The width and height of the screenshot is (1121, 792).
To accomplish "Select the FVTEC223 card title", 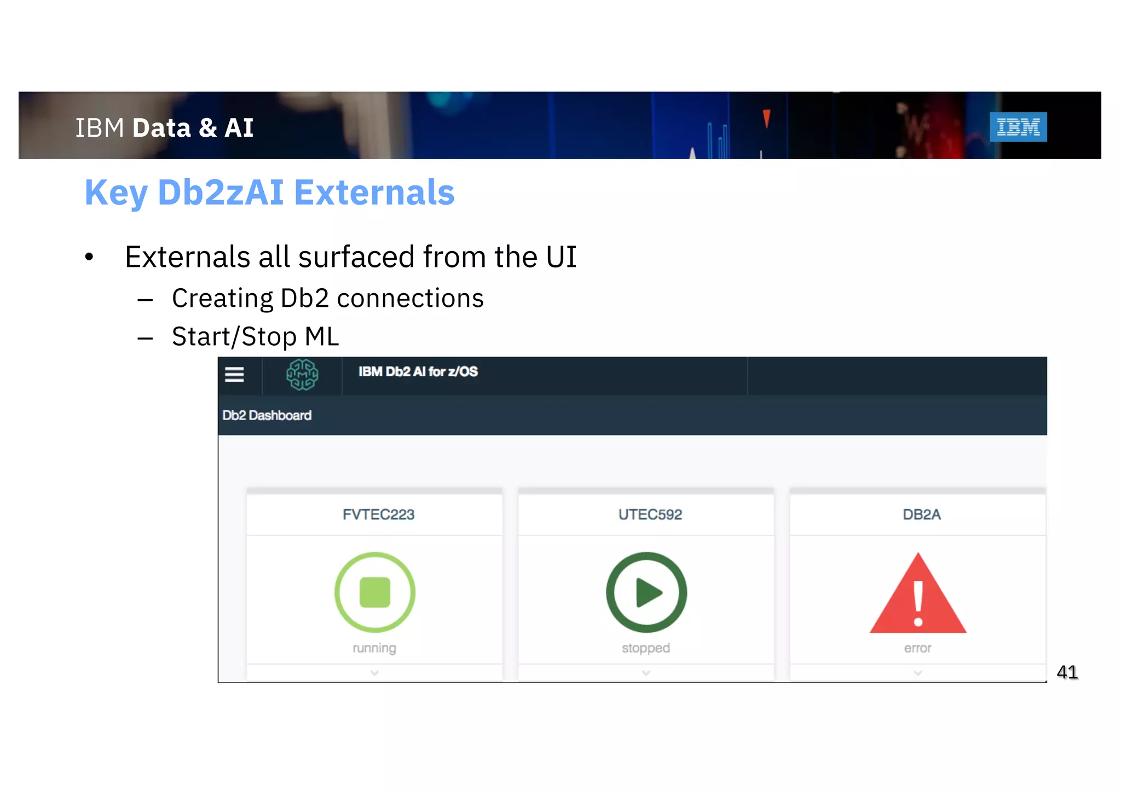I will (x=378, y=514).
